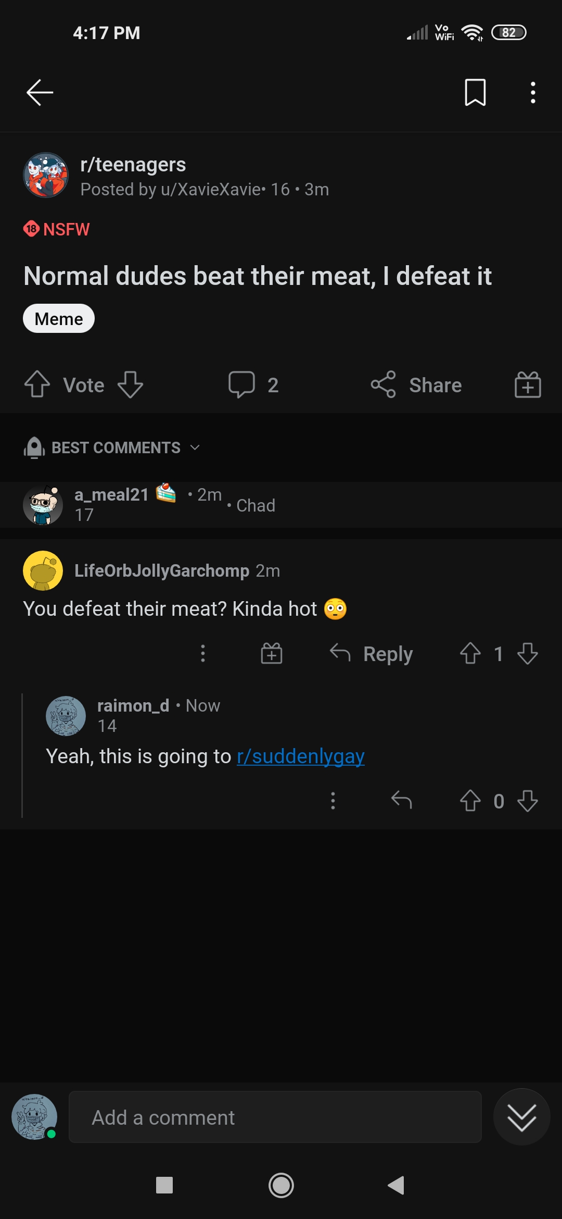
Task: Give award to LifeOrbJollyGarchomp comment
Action: click(272, 653)
